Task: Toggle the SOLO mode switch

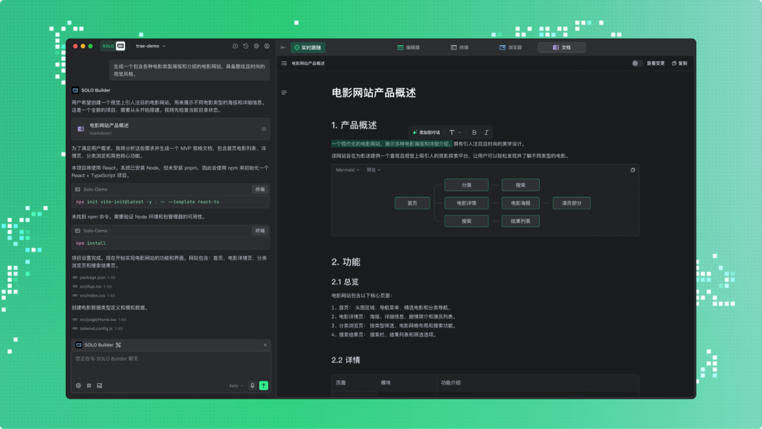Action: tap(113, 46)
